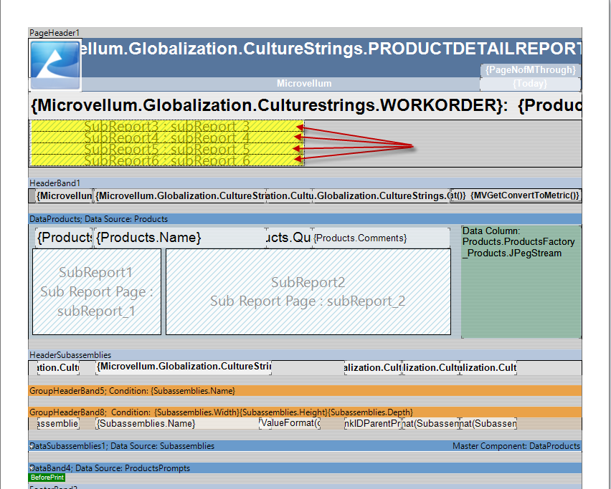Select SubReport3 component

click(x=167, y=126)
